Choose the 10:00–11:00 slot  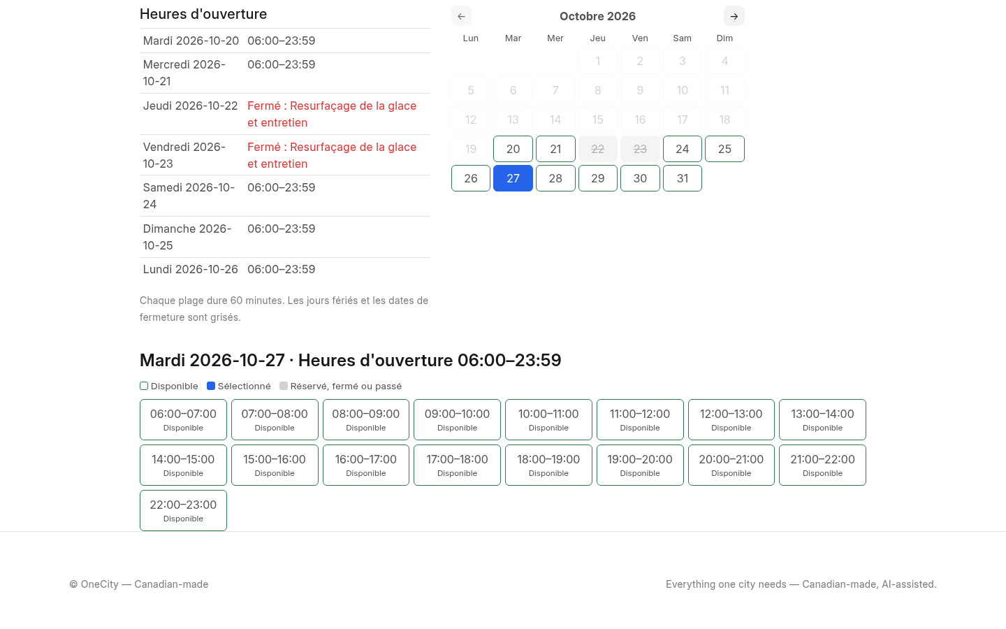[548, 419]
